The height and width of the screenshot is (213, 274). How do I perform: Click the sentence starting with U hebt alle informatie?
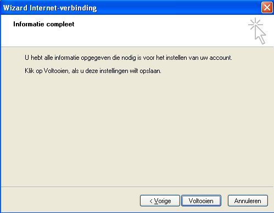(128, 58)
